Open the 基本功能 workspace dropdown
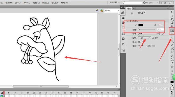Image resolution: width=175 pixels, height=97 pixels. click(x=115, y=3)
